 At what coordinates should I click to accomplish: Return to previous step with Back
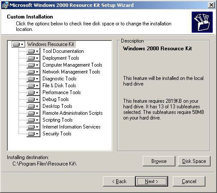coord(119,181)
